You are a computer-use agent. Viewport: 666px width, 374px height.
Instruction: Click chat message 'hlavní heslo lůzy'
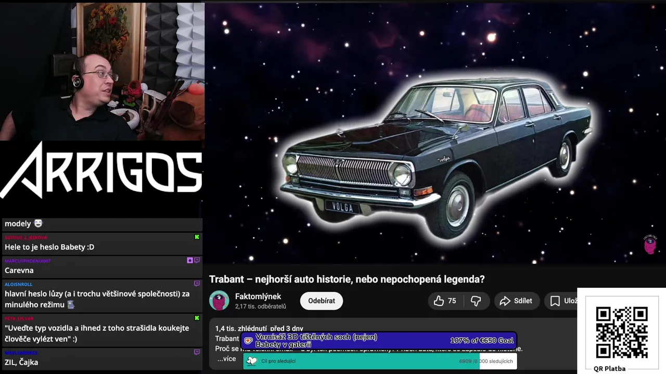coord(97,299)
